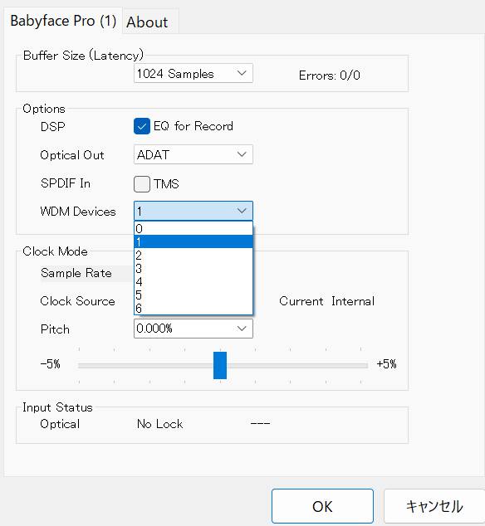Image resolution: width=485 pixels, height=526 pixels.
Task: Choose 1 in WDM Devices list
Action: [x=194, y=241]
